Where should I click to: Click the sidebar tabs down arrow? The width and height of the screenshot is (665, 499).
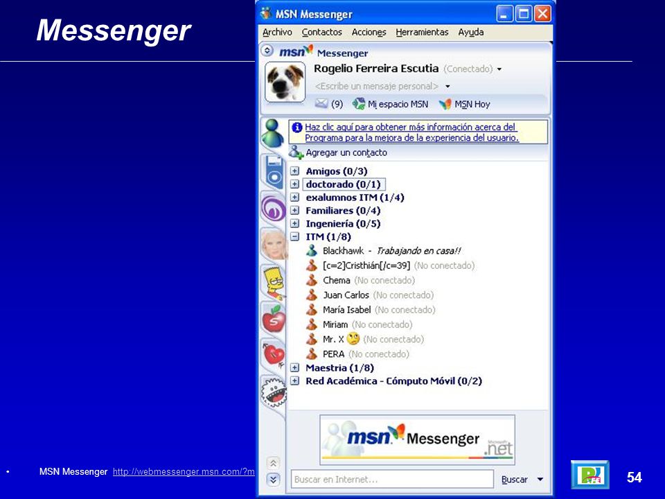[x=273, y=480]
